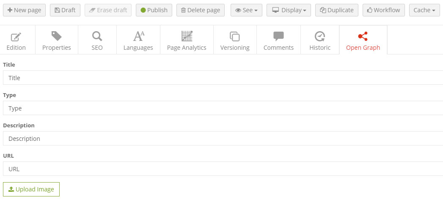The image size is (443, 199).
Task: Expand the See dropdown
Action: pos(246,10)
